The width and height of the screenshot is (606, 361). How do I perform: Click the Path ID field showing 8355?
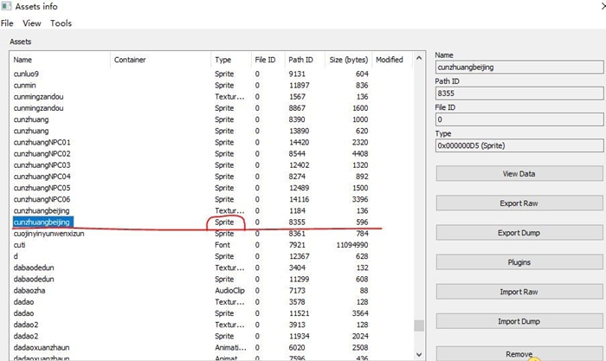(516, 92)
